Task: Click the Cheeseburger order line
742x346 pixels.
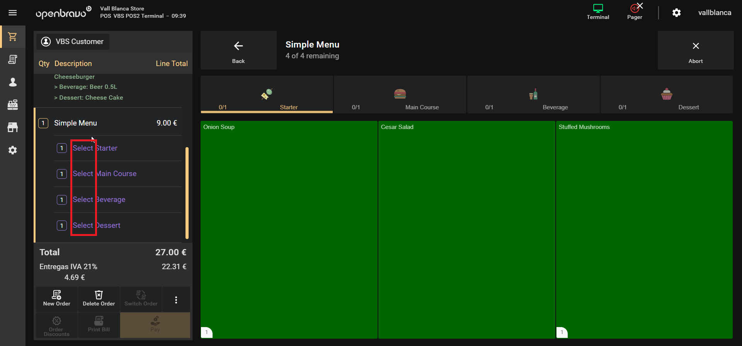Action: pos(74,77)
